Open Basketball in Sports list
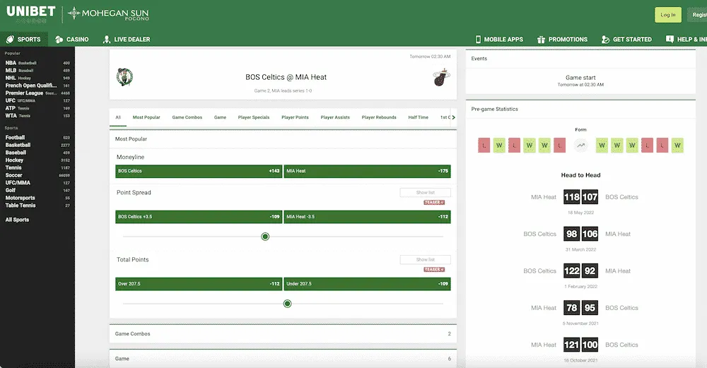 [x=37, y=145]
